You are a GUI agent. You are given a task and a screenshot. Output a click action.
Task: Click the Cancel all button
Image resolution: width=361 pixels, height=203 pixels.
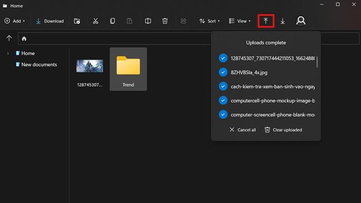[243, 130]
